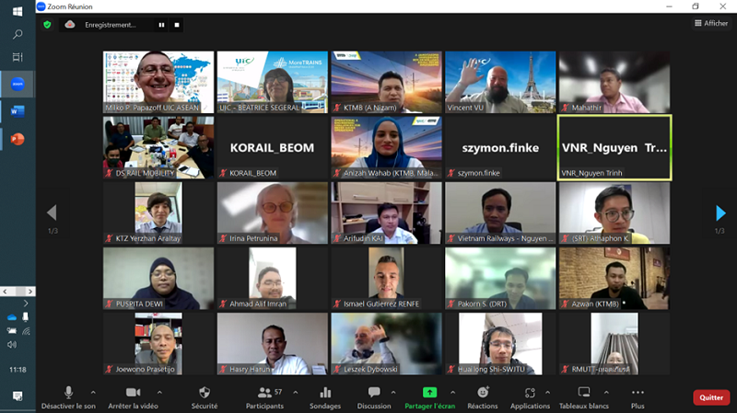Pause the recording
Viewport: 737px width, 413px height.
click(x=161, y=25)
